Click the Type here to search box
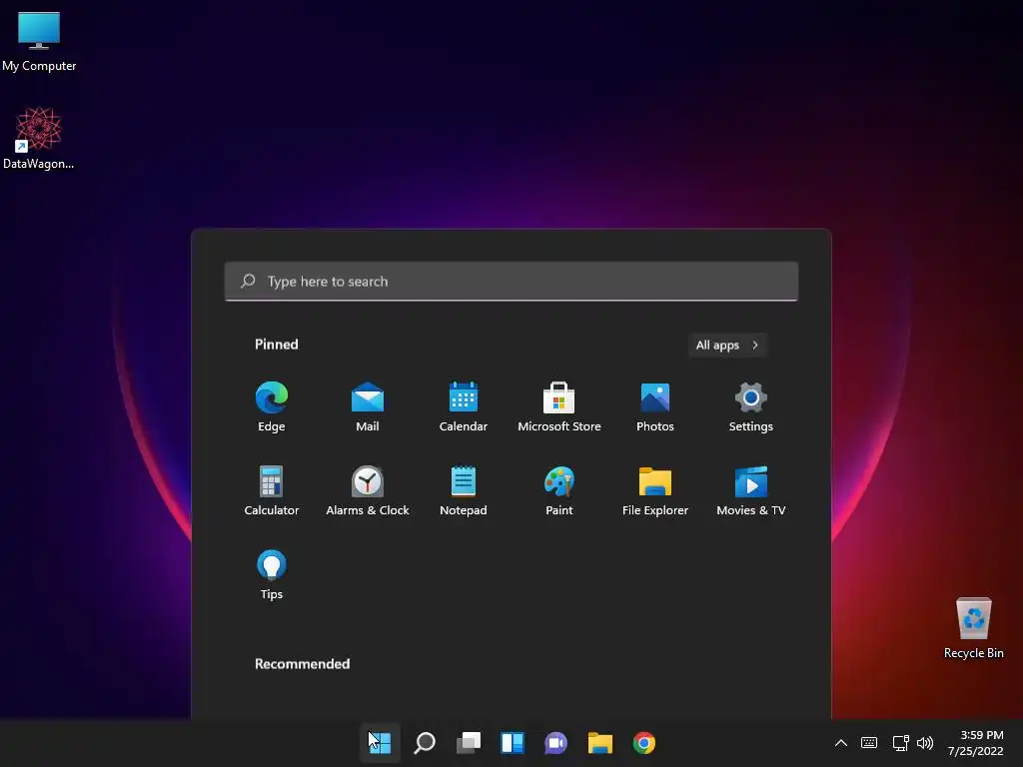This screenshot has height=767, width=1023. pyautogui.click(x=511, y=281)
